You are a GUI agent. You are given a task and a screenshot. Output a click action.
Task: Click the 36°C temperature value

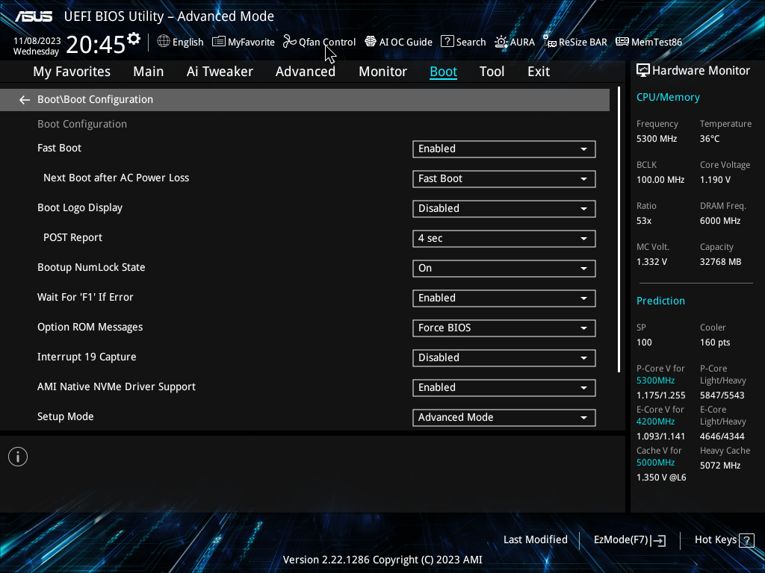pyautogui.click(x=710, y=139)
